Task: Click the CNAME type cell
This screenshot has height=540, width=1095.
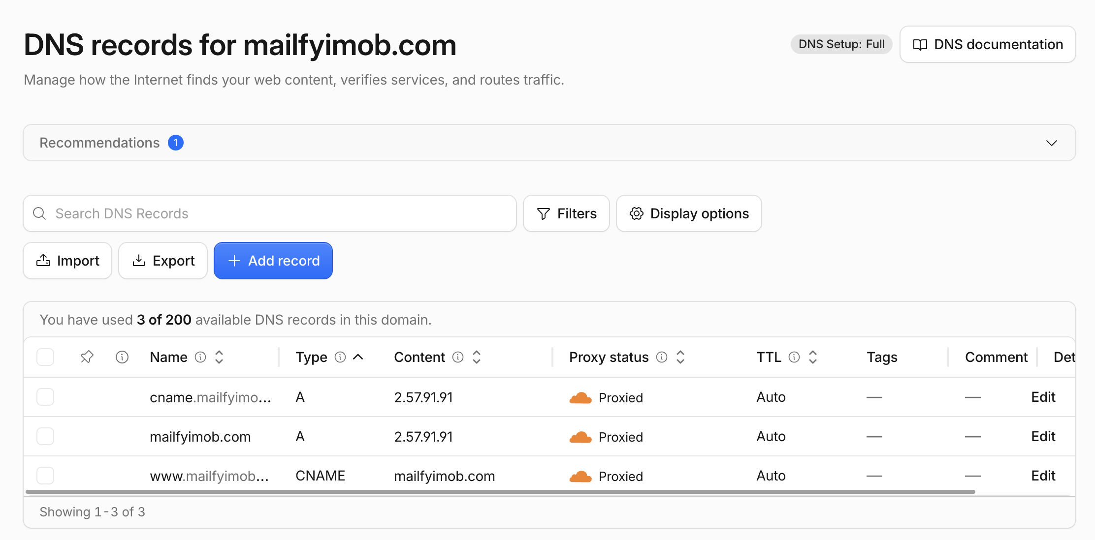Action: tap(320, 476)
